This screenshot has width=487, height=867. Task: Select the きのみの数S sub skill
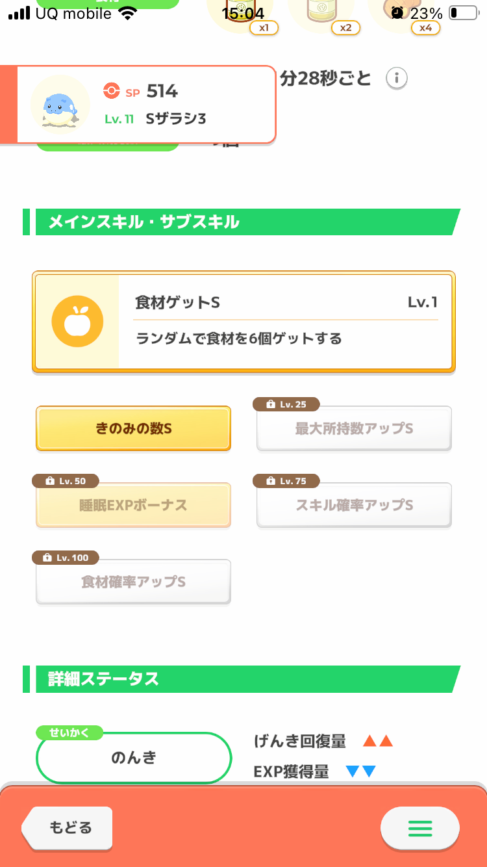(133, 429)
